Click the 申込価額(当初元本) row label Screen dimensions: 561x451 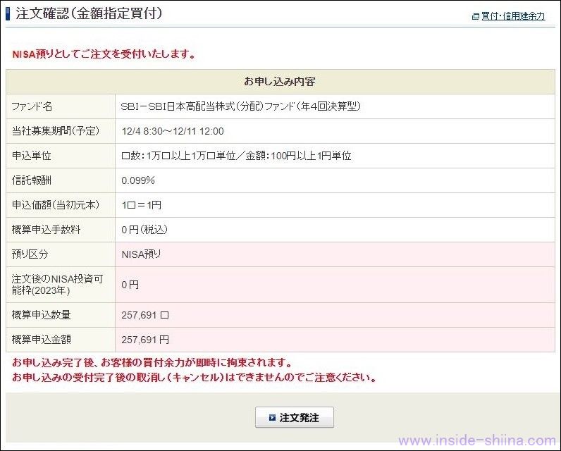56,205
